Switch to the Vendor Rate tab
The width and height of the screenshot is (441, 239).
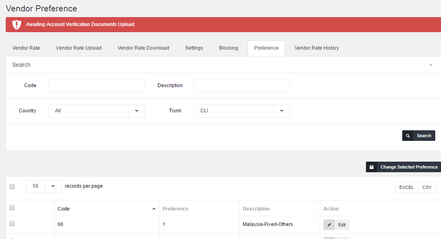[x=26, y=48]
